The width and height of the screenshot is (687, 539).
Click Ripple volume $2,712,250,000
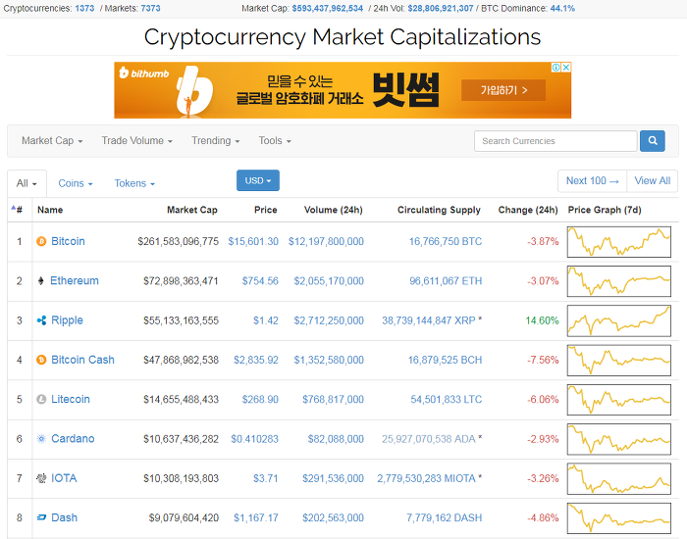pyautogui.click(x=329, y=320)
